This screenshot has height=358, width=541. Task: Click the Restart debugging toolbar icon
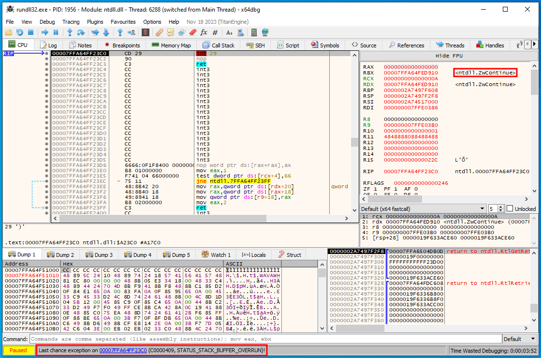[19, 32]
